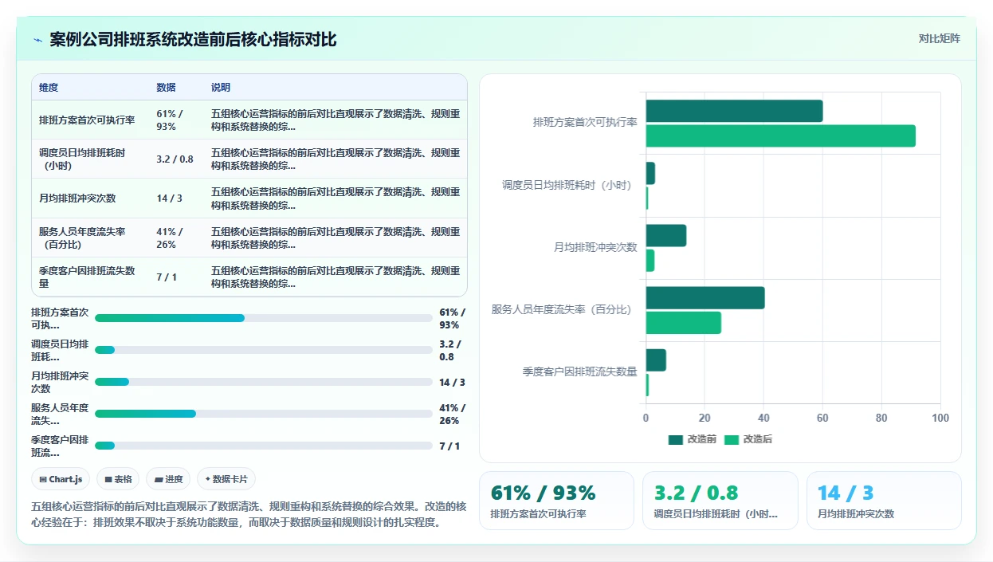Click the 数据卡片 tag chip

click(x=226, y=479)
